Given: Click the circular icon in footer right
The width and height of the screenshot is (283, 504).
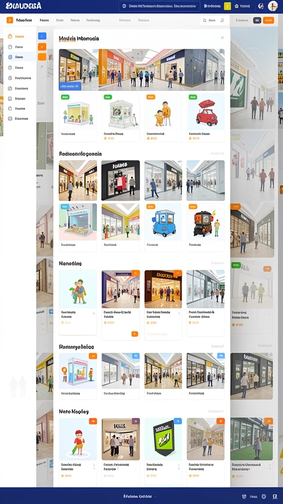Looking at the screenshot, I should [264, 496].
